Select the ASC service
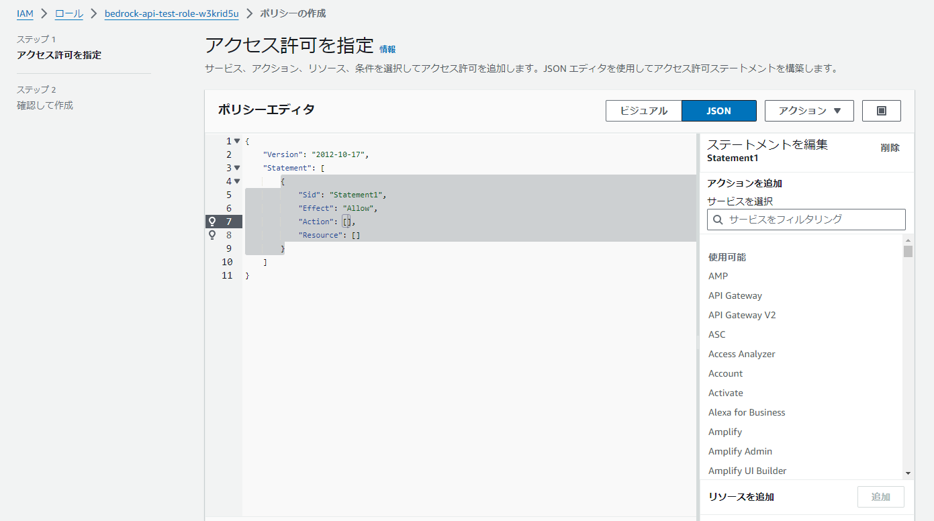This screenshot has height=521, width=934. coord(717,334)
